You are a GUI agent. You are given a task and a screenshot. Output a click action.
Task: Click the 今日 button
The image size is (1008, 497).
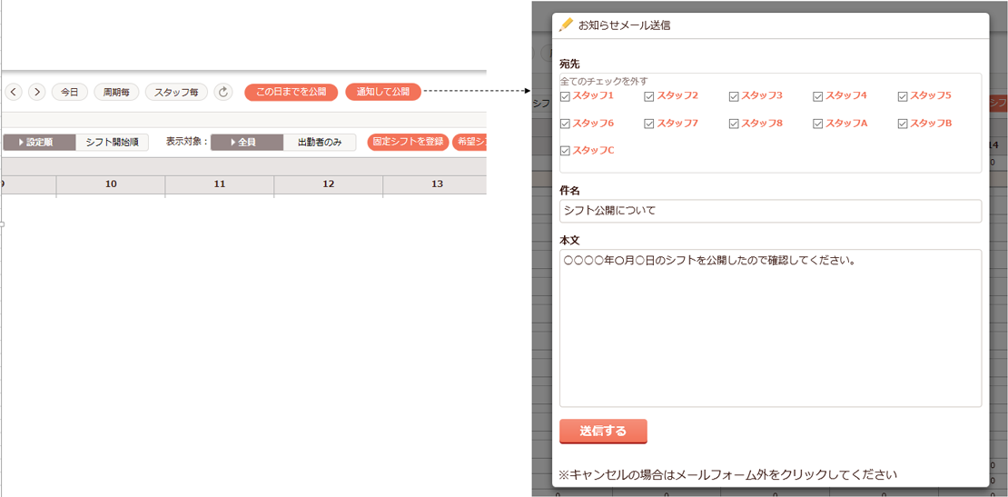click(x=70, y=92)
